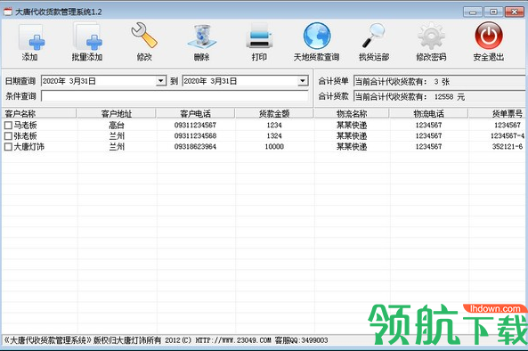Open 找货运部 magnifier icon
The image size is (528, 351).
pyautogui.click(x=374, y=36)
